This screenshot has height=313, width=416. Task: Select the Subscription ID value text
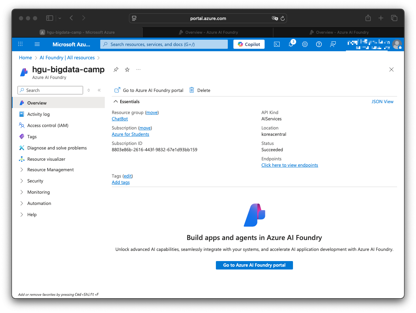pyautogui.click(x=155, y=149)
